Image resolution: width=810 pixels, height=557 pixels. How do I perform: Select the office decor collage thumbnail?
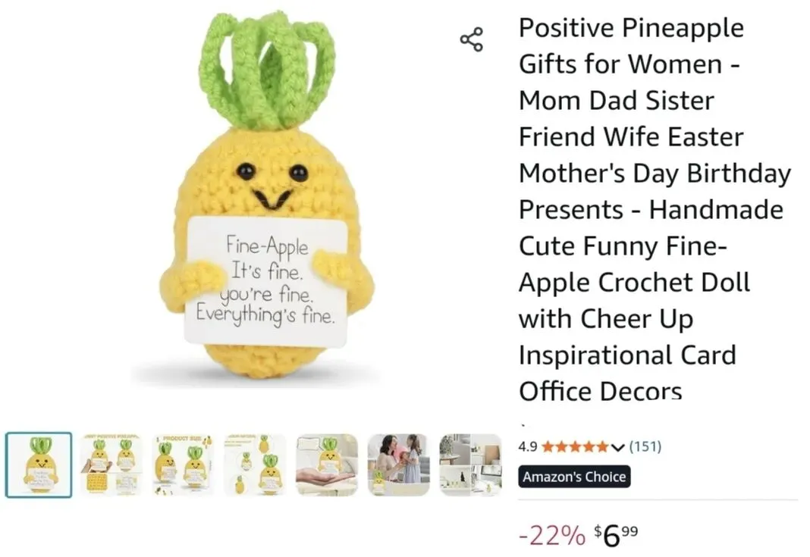point(470,465)
